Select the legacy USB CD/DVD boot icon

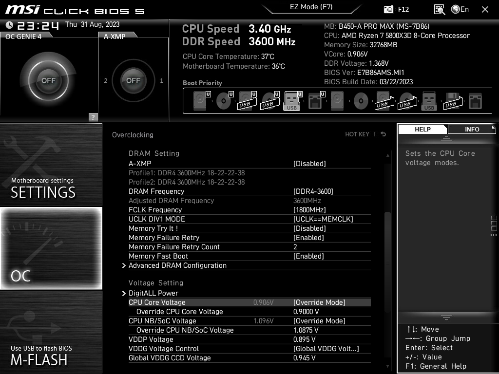point(407,101)
